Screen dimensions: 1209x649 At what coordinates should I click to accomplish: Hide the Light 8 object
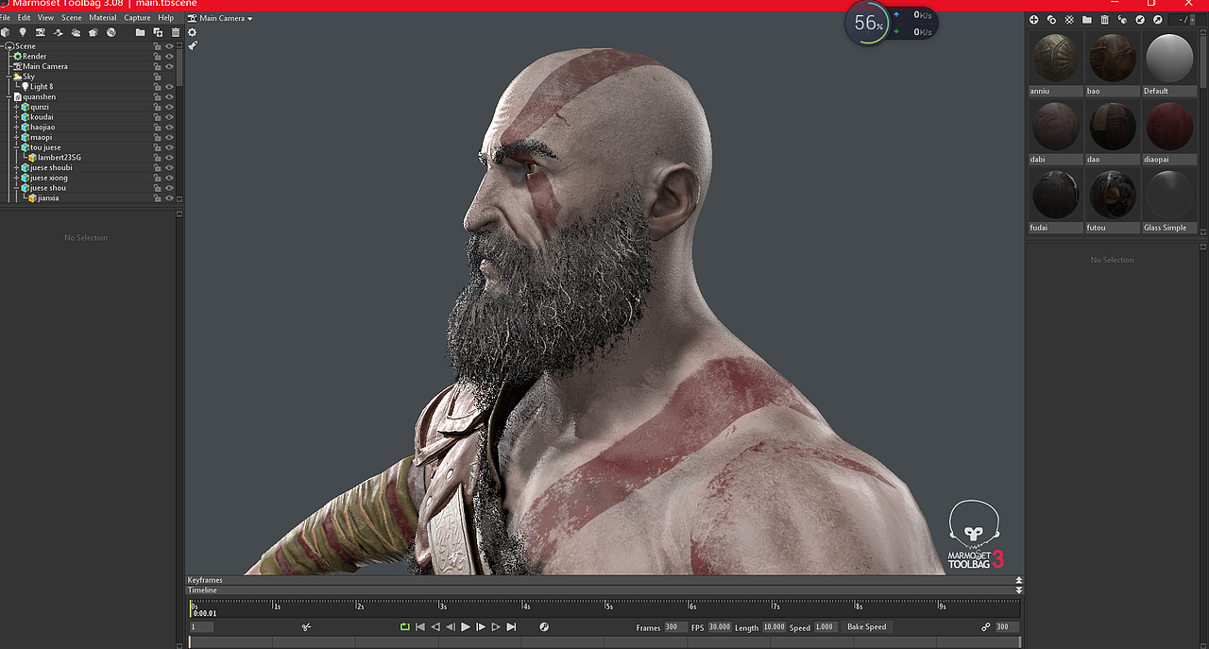tap(170, 87)
